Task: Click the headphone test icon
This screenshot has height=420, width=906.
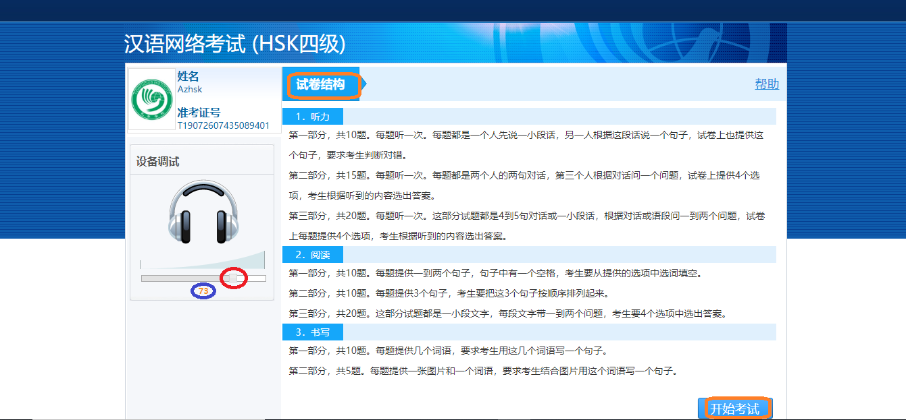Action: (x=203, y=212)
